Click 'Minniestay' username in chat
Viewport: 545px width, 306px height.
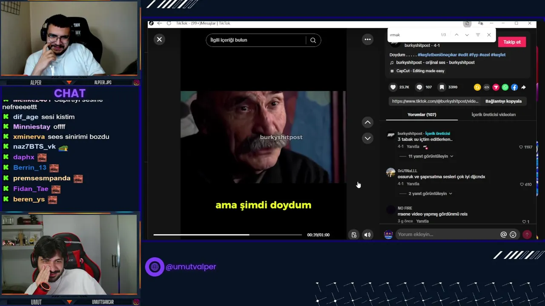[32, 127]
